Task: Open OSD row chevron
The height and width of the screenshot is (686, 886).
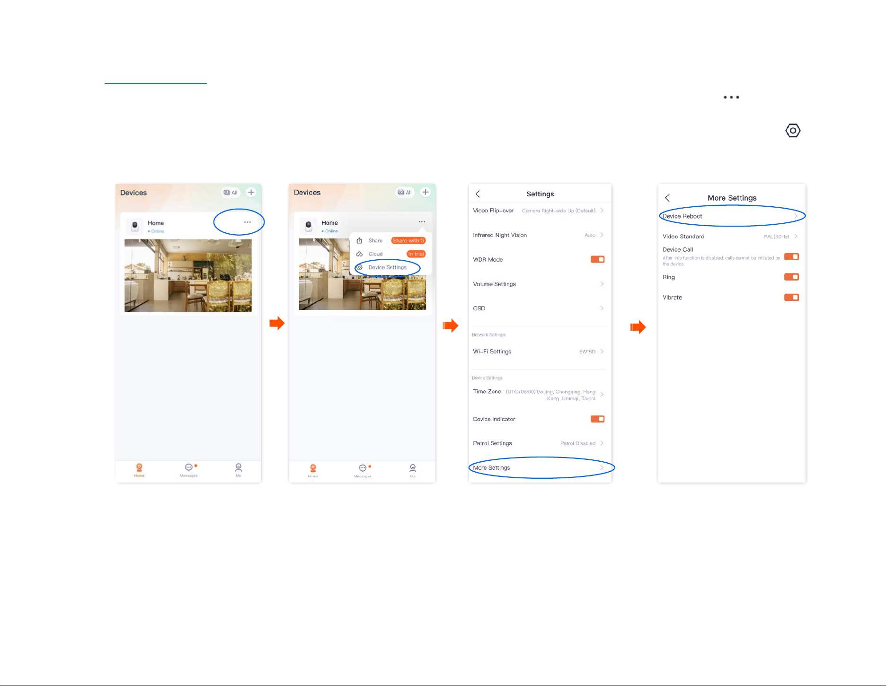Action: coord(602,308)
